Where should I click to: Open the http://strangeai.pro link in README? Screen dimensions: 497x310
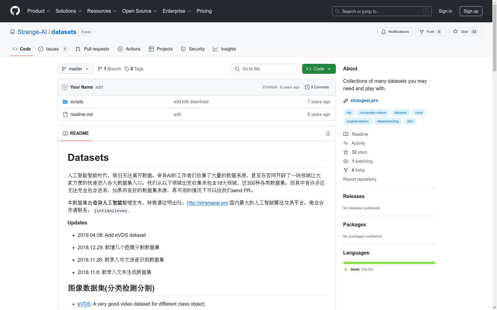pos(207,203)
